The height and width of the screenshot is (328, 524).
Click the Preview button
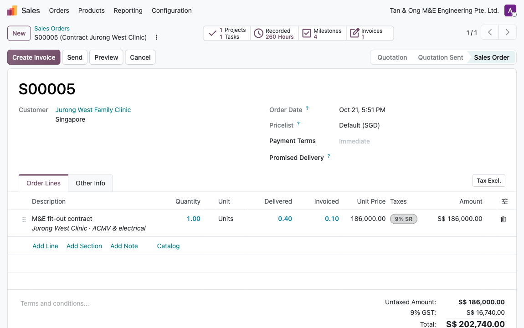pos(106,57)
